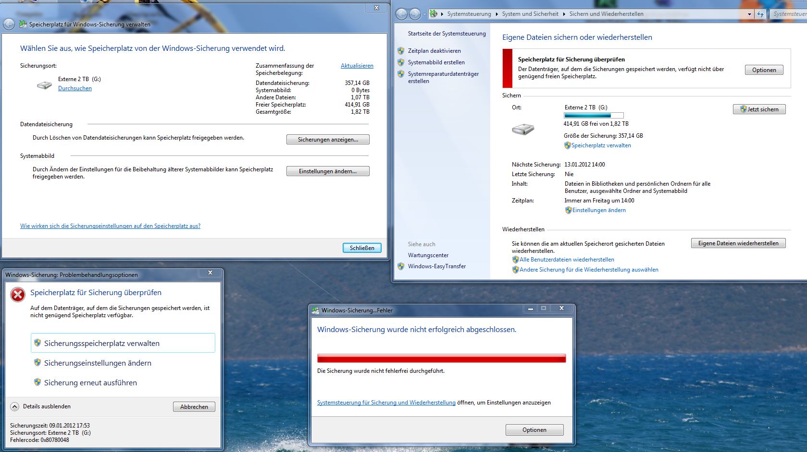This screenshot has height=452, width=807.
Task: Click shield icon beside Andere Sicherung auswählen link
Action: [x=515, y=270]
